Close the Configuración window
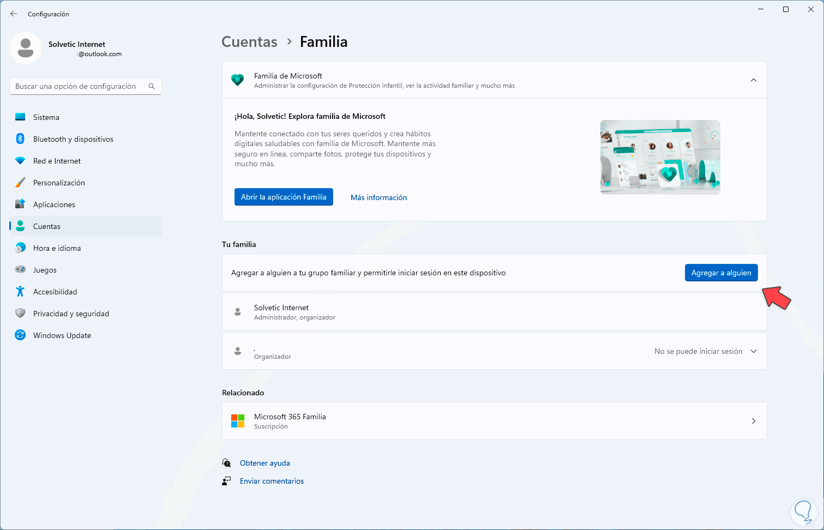Viewport: 824px width, 530px height. click(x=811, y=9)
